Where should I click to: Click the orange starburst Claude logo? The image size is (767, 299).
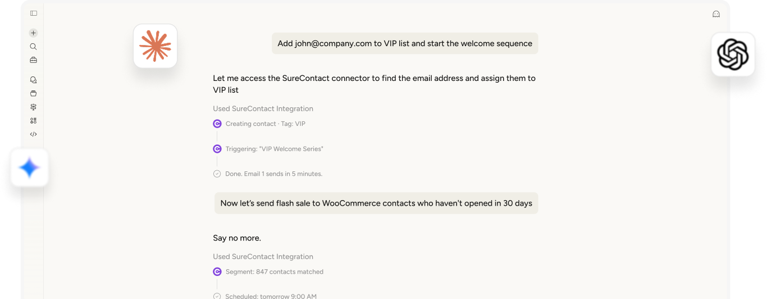pyautogui.click(x=155, y=46)
